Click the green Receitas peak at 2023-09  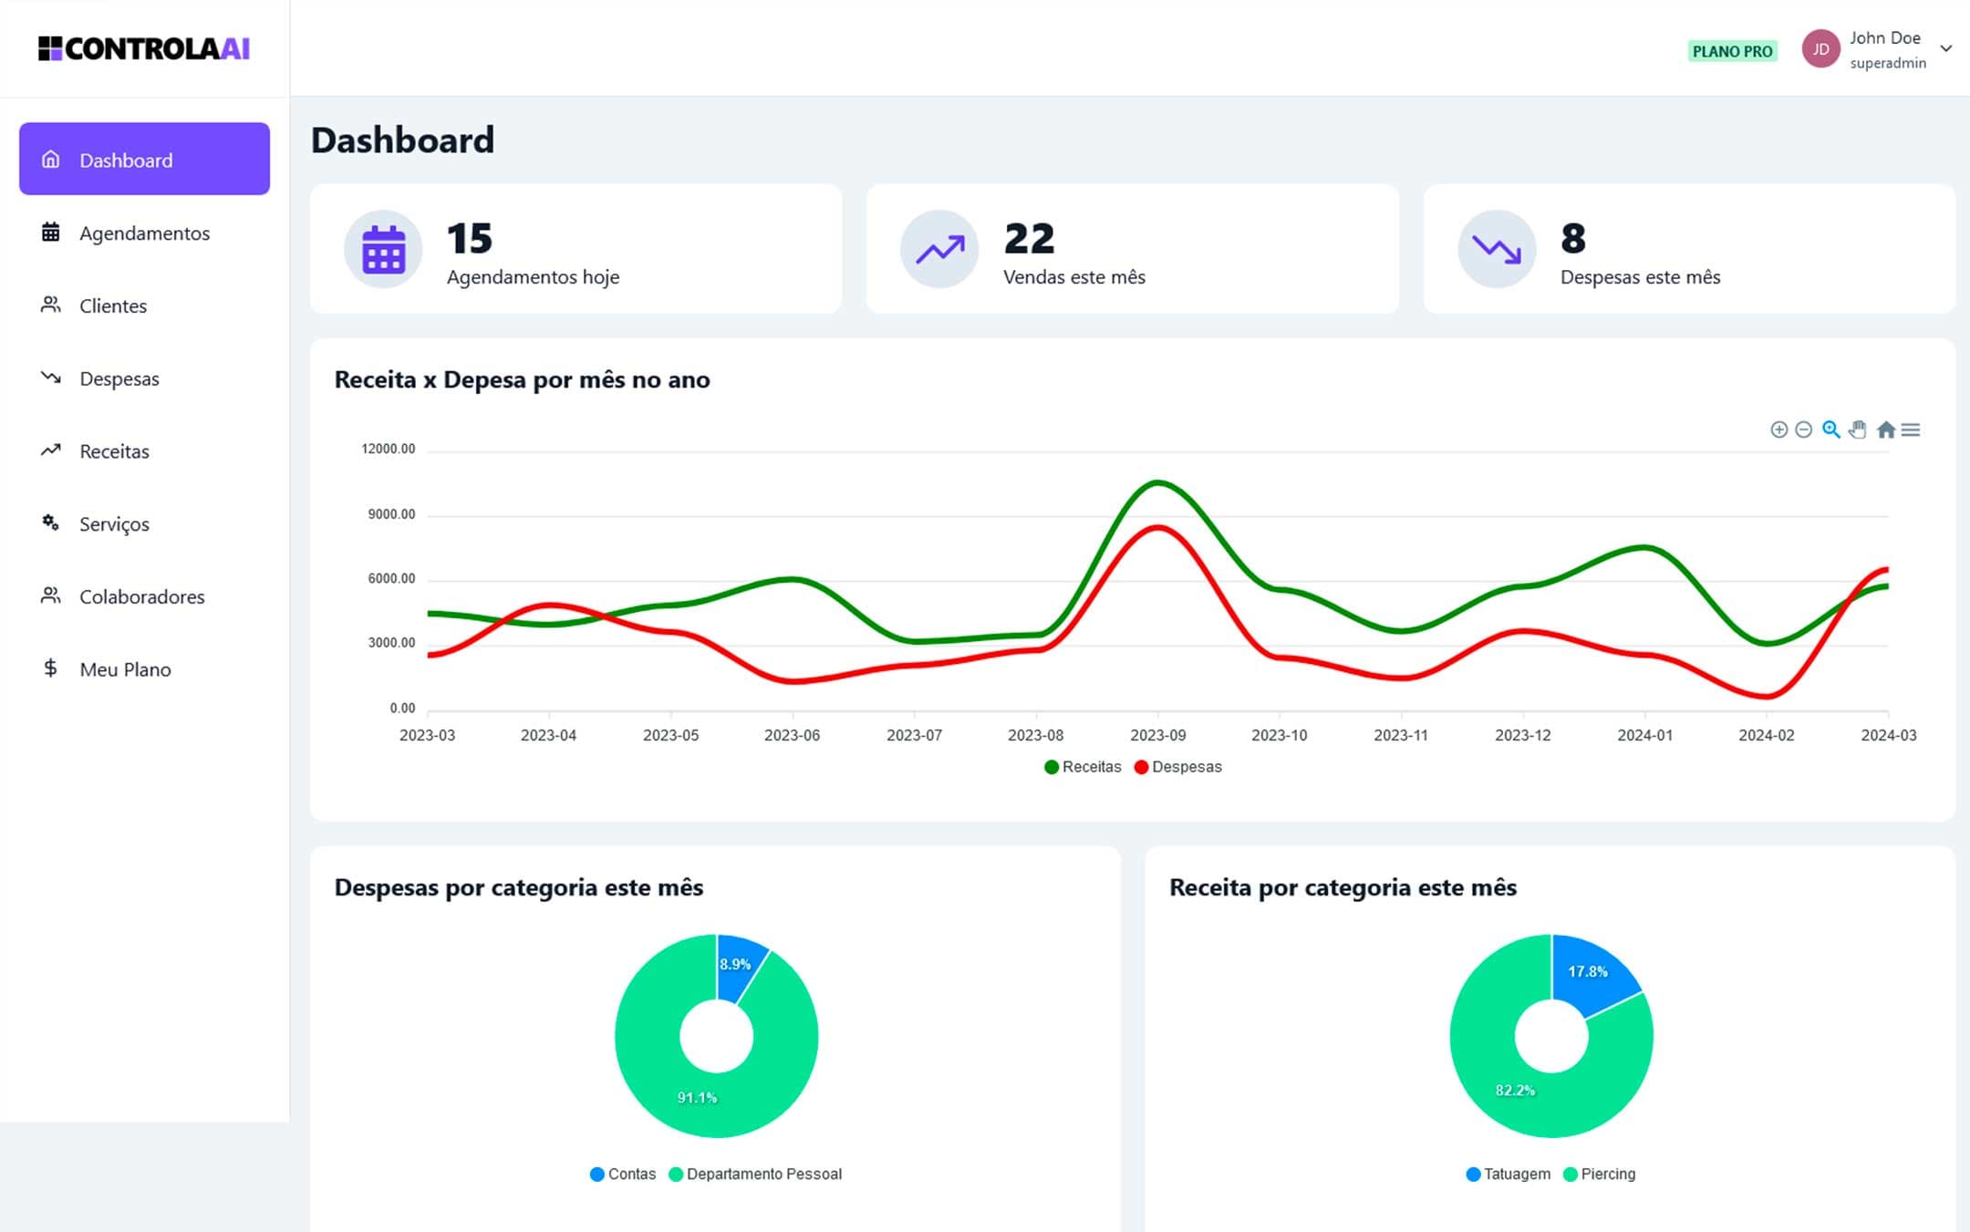point(1157,482)
